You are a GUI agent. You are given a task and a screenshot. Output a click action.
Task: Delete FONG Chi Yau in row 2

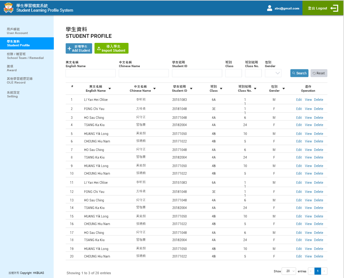(x=318, y=109)
